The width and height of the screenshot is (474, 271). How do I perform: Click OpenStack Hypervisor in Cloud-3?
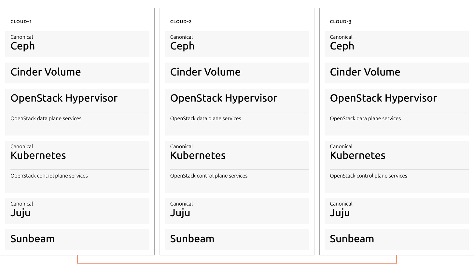[383, 98]
